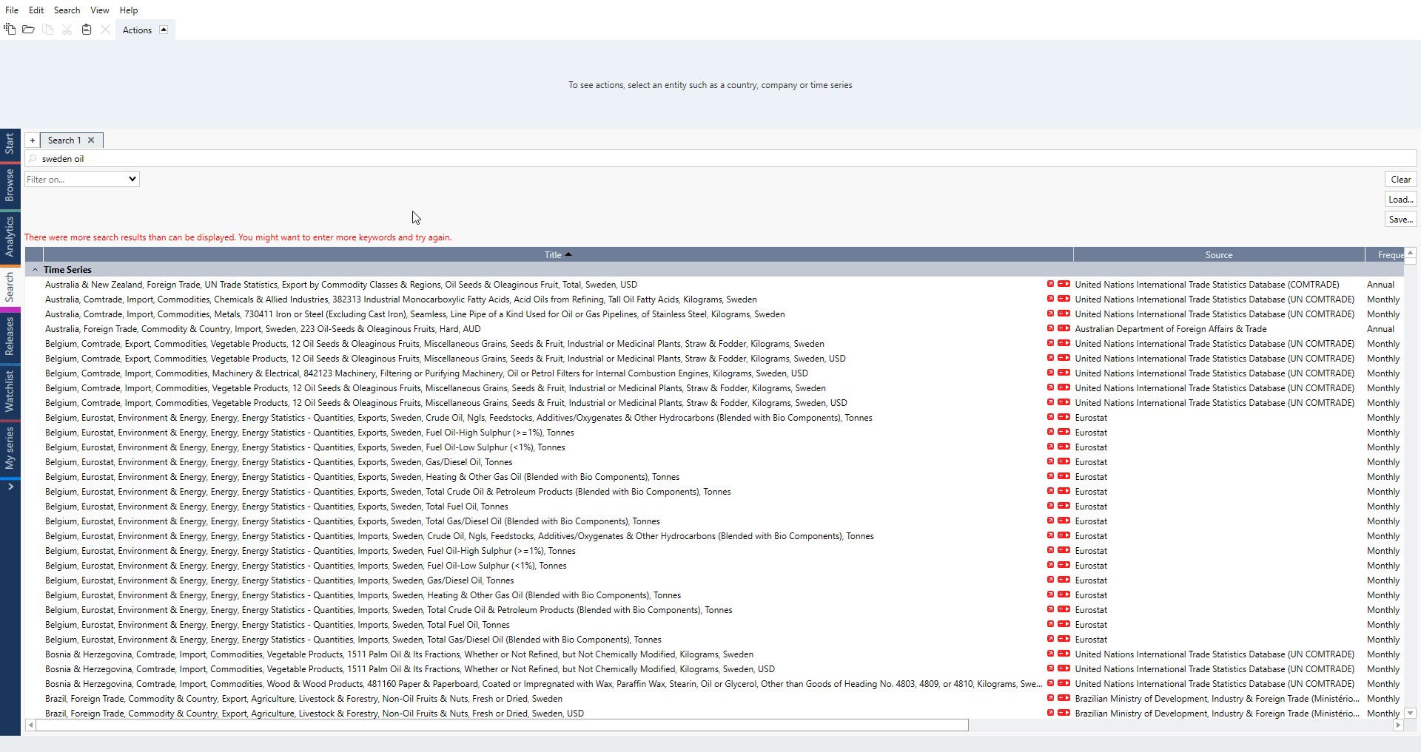
Task: Close the Search 1 tab
Action: point(91,140)
